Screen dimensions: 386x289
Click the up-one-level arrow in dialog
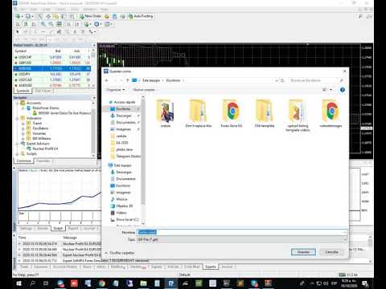pos(128,80)
